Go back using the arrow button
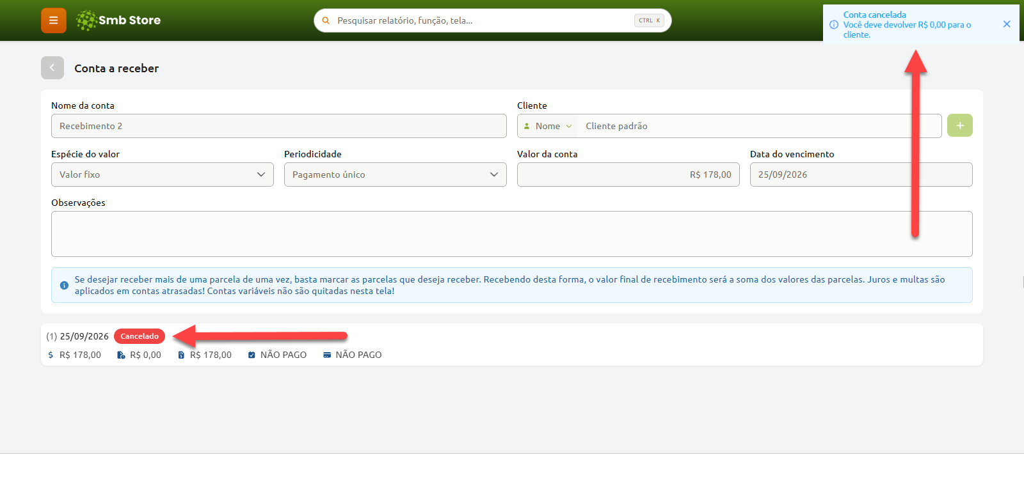1024x489 pixels. tap(52, 68)
